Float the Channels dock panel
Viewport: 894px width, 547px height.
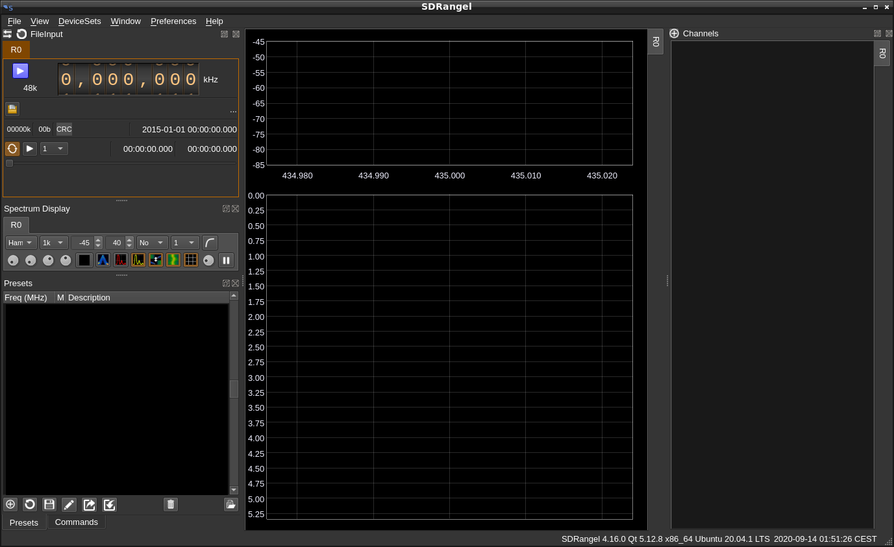(x=878, y=33)
